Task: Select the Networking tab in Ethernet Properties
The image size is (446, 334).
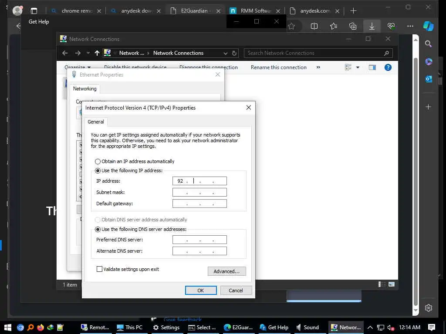Action: [85, 89]
